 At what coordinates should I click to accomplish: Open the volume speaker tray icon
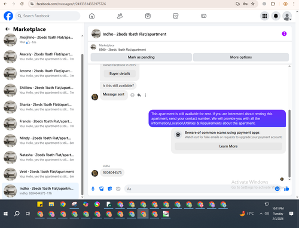pos(267,214)
